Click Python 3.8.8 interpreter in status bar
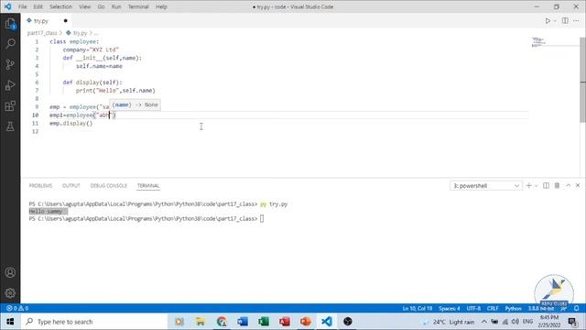This screenshot has width=586, height=330. [541, 308]
